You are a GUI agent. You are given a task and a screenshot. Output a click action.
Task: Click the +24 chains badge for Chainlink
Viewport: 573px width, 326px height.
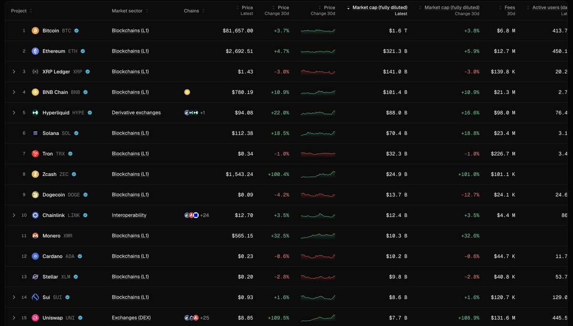(204, 215)
